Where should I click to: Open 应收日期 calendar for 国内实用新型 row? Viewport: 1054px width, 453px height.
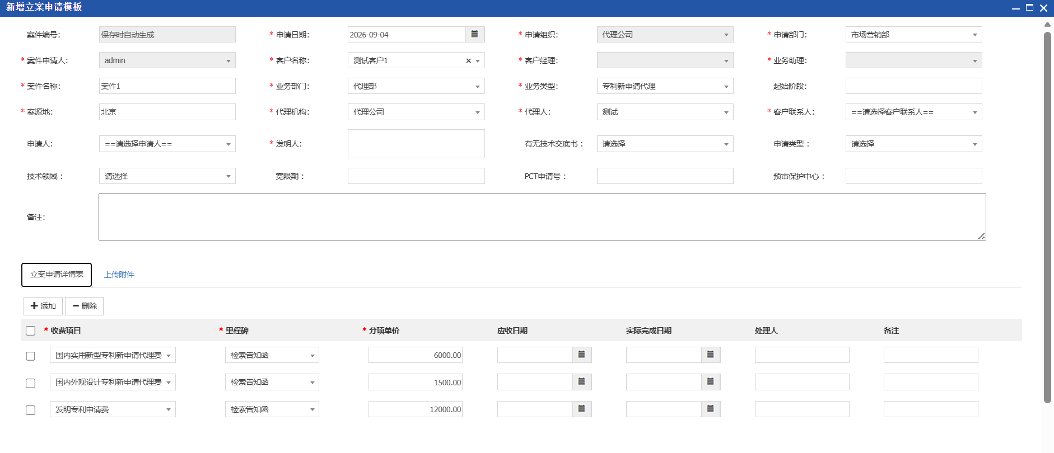(582, 355)
